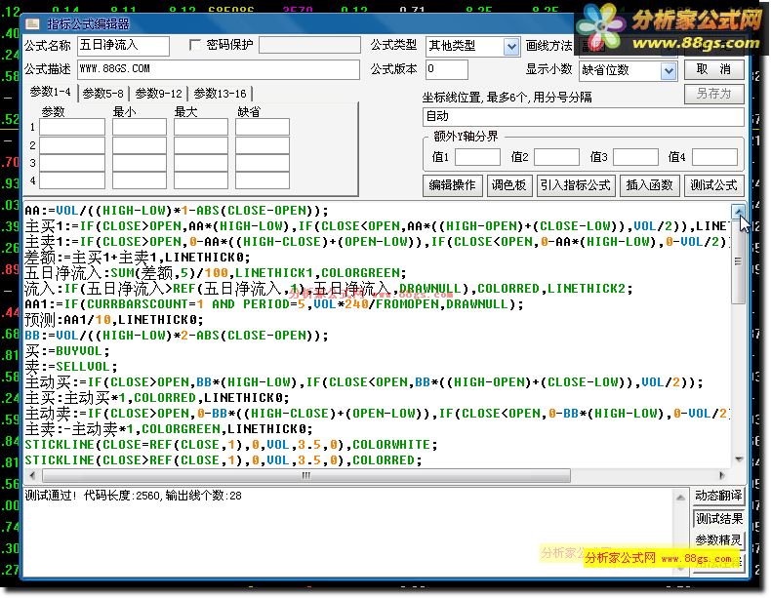Click the 另存为 button

click(x=714, y=94)
